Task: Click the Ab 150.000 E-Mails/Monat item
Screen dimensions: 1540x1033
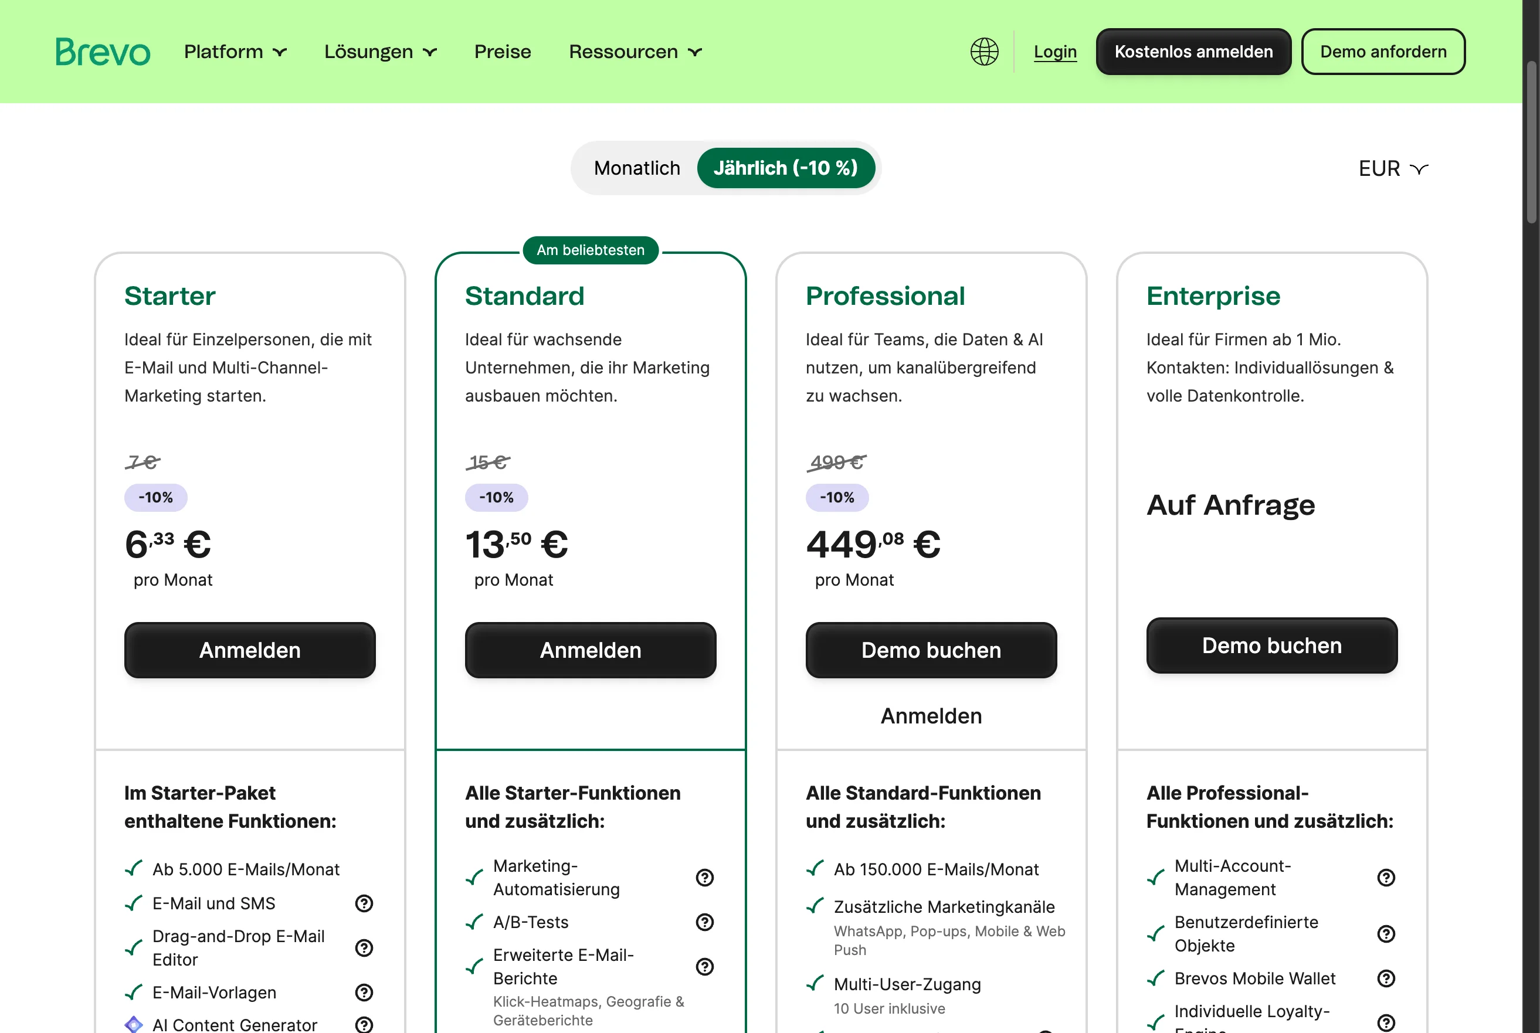Action: pyautogui.click(x=936, y=869)
